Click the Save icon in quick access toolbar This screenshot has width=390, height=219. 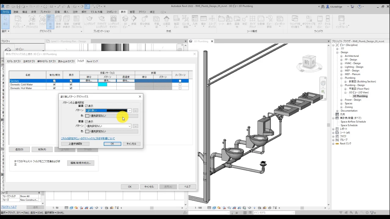pos(18,6)
